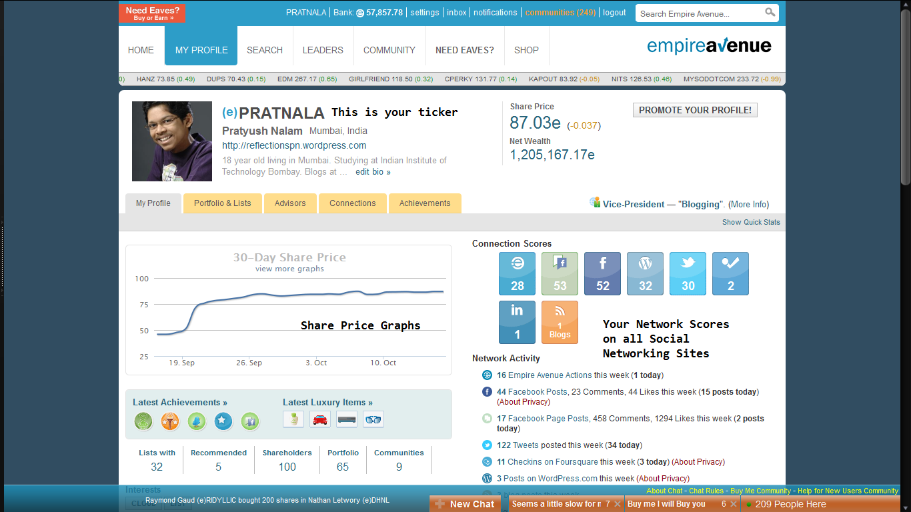The image size is (911, 512).
Task: Close the 'Buy me I will Buy you' chat
Action: [x=734, y=504]
